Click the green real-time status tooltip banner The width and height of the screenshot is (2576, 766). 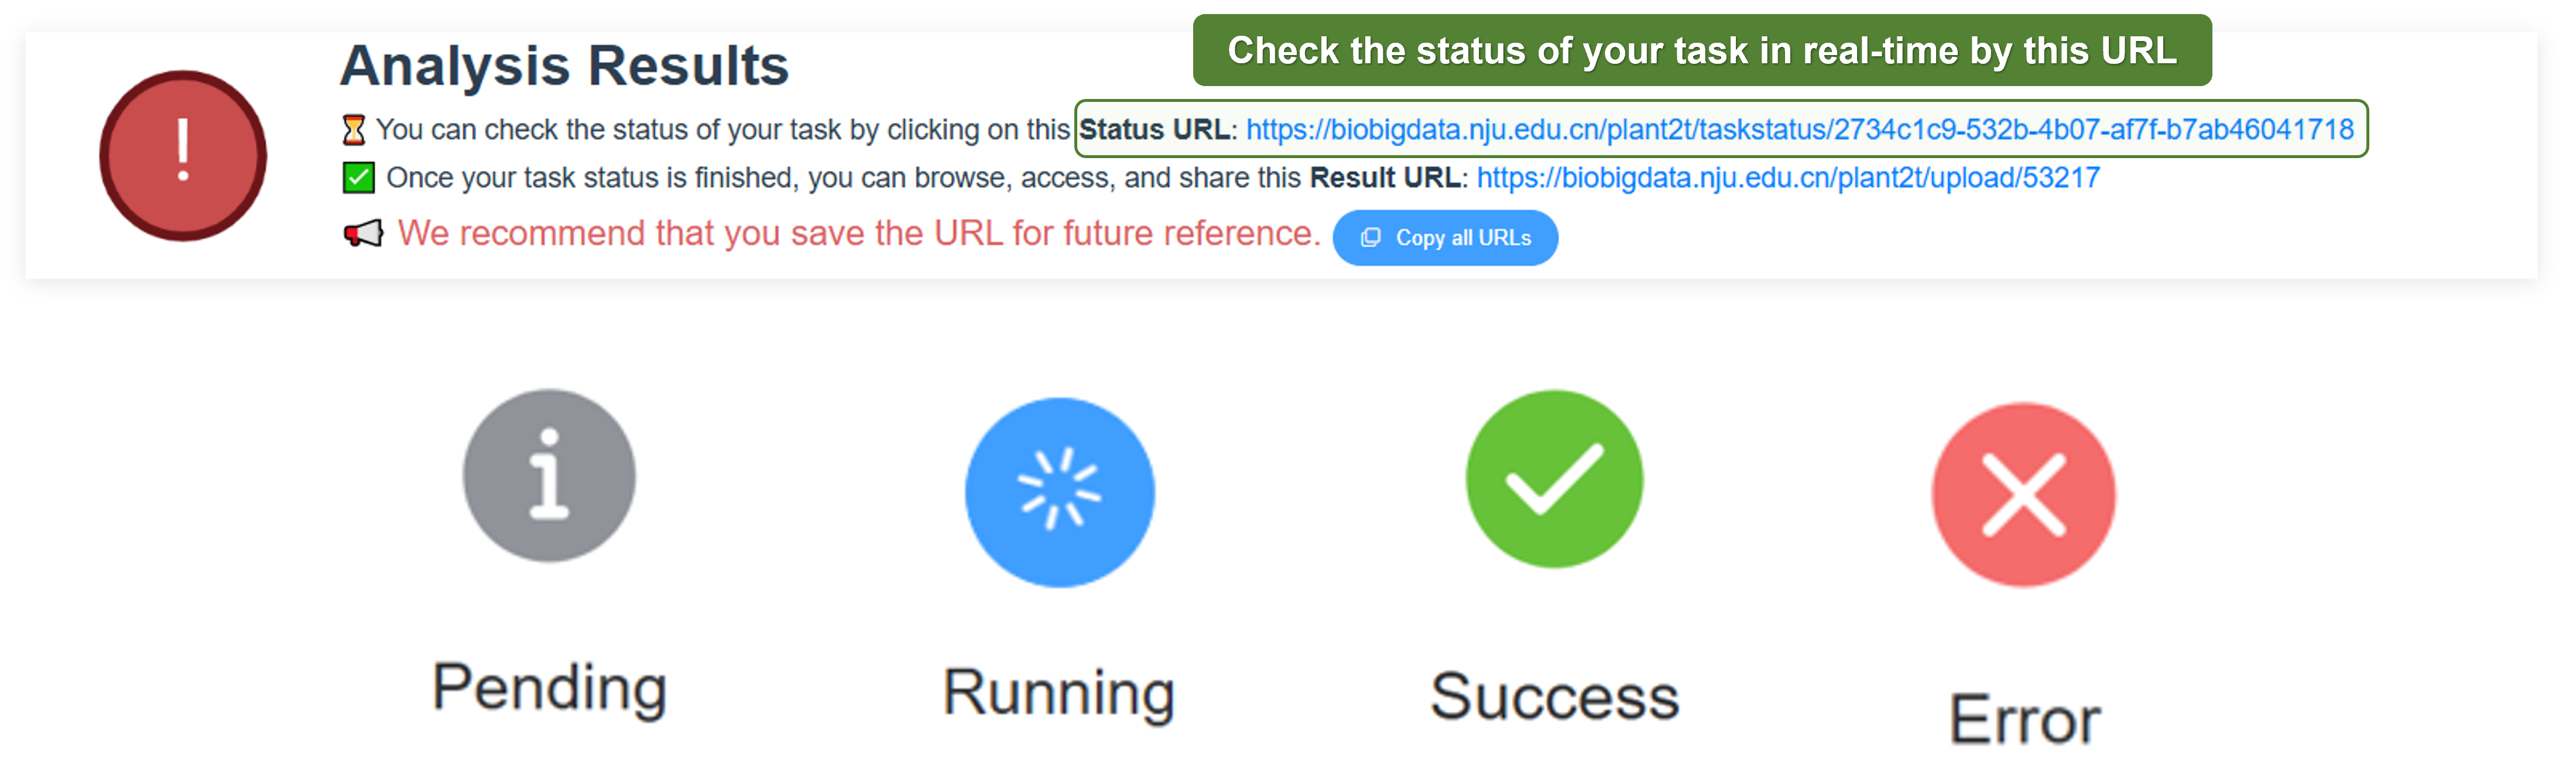[x=1702, y=50]
